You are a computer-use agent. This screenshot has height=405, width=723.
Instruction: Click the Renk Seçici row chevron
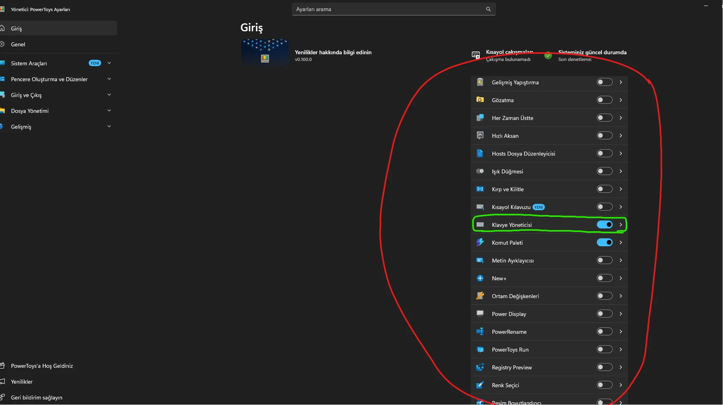(x=621, y=385)
